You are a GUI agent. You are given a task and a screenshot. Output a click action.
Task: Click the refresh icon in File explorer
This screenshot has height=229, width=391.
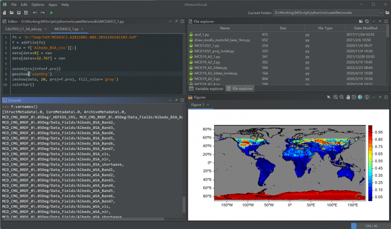point(367,21)
